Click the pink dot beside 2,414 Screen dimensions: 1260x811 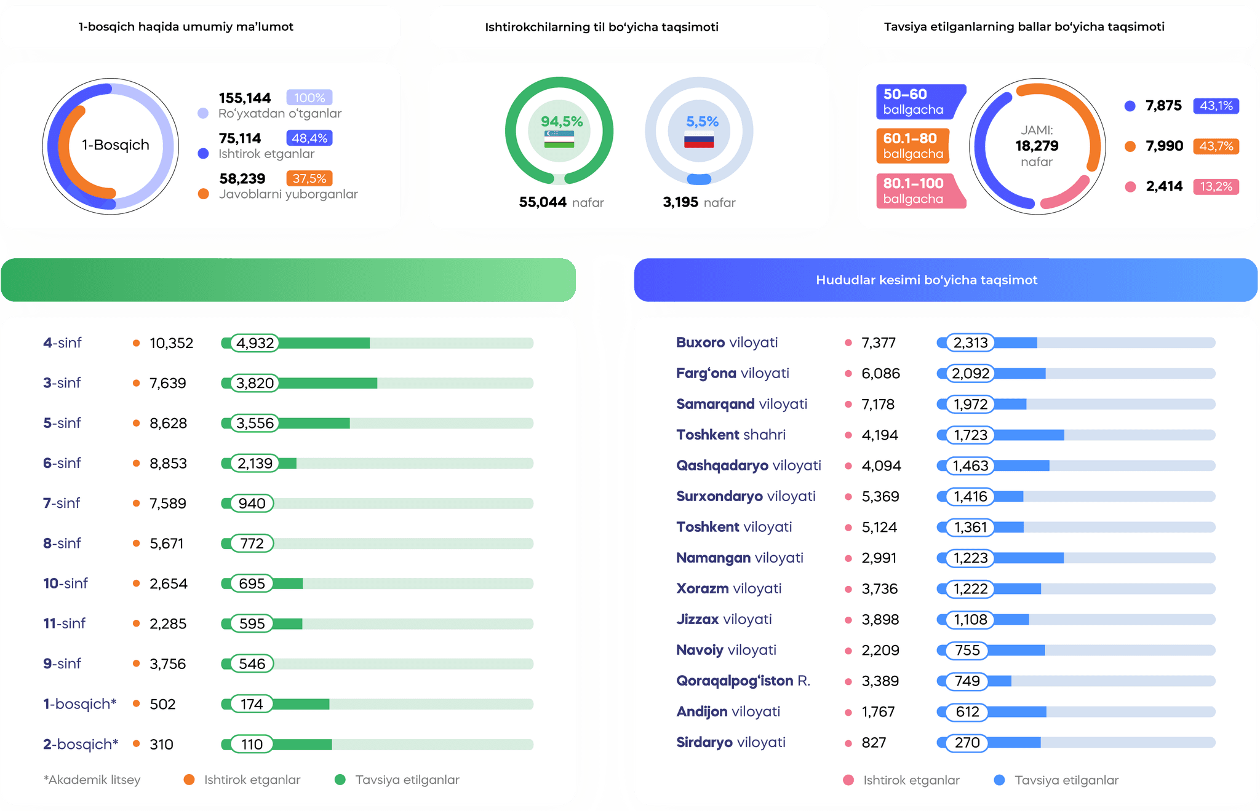1130,186
